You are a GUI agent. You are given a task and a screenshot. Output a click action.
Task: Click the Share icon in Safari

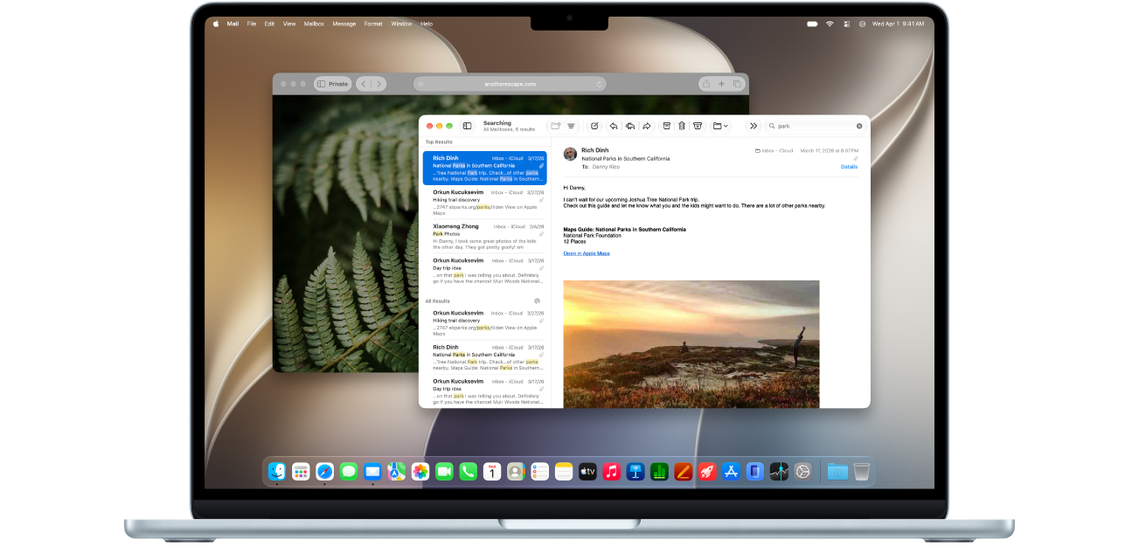pyautogui.click(x=705, y=84)
